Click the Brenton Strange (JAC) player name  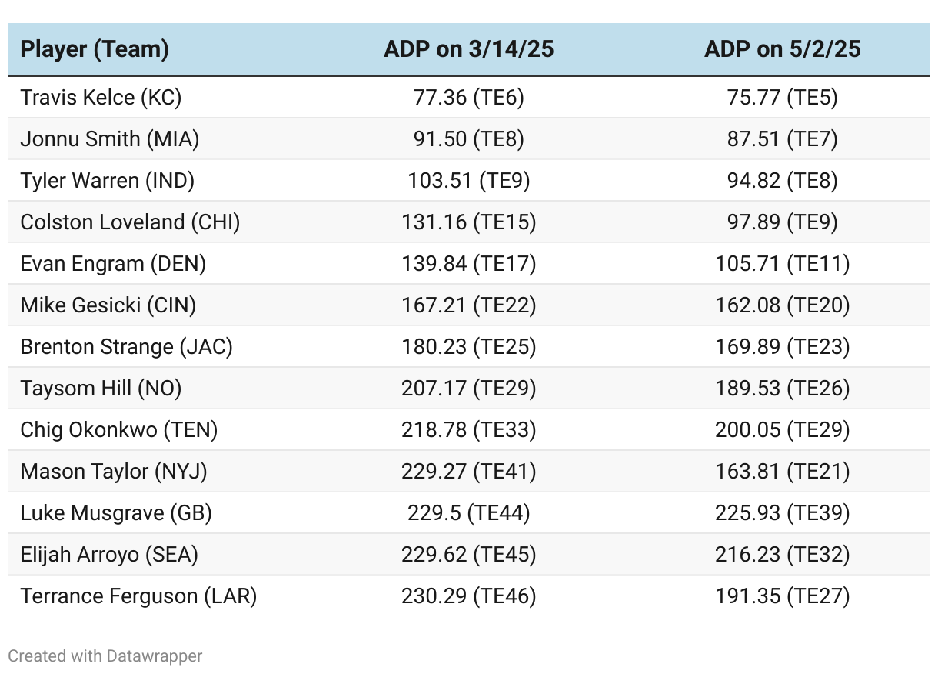pyautogui.click(x=126, y=347)
